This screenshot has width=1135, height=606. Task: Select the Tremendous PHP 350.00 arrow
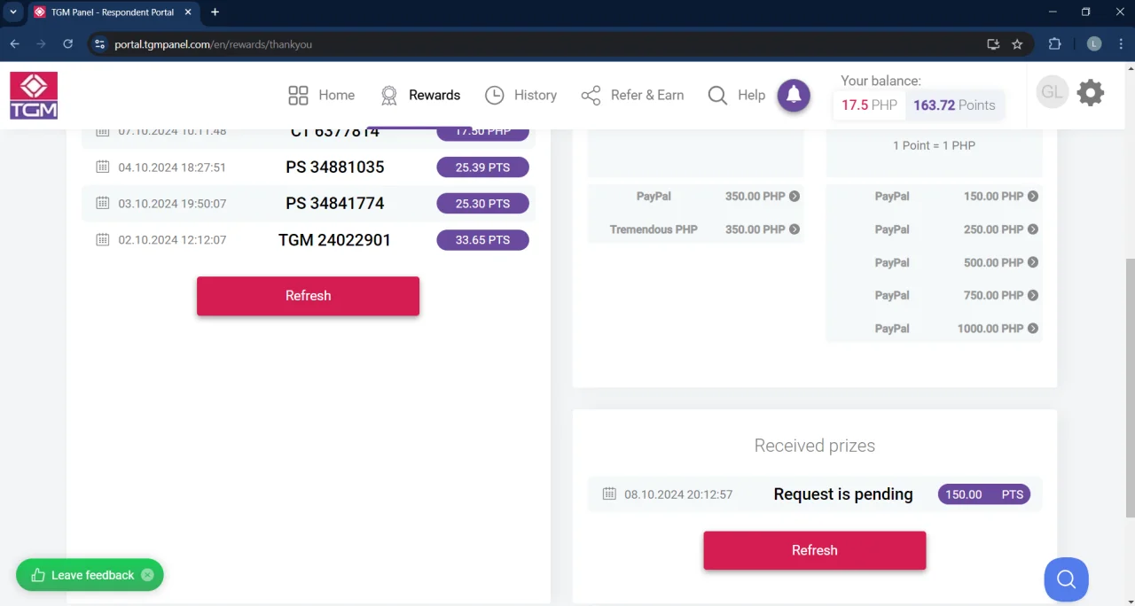click(794, 229)
